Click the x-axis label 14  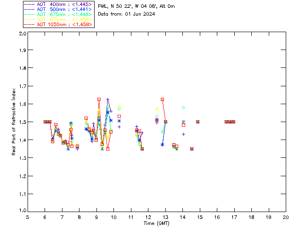183,217
